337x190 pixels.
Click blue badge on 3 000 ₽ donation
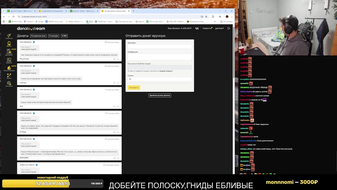click(x=37, y=165)
